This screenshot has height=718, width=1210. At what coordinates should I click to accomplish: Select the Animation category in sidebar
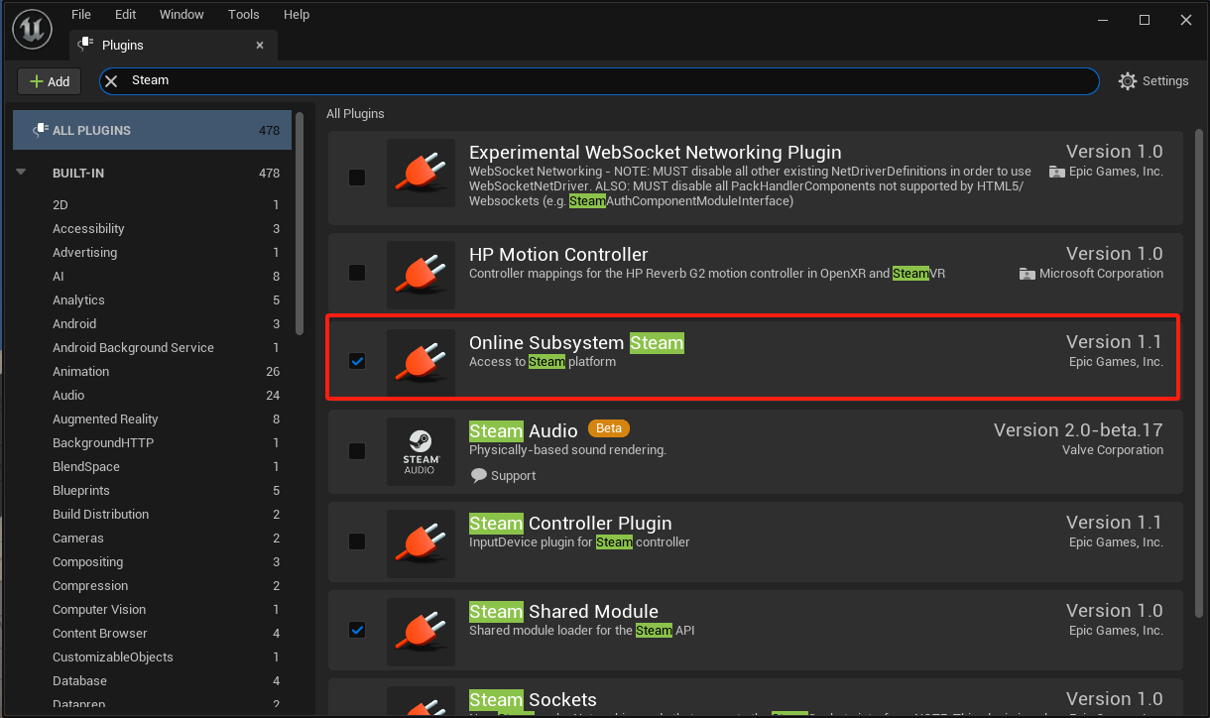click(x=81, y=372)
